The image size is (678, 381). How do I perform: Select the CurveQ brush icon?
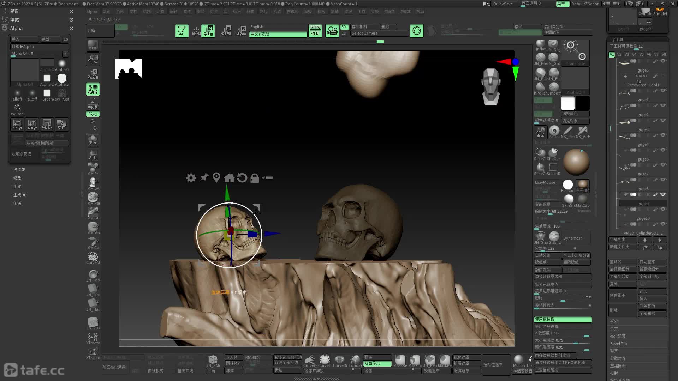pyautogui.click(x=310, y=361)
